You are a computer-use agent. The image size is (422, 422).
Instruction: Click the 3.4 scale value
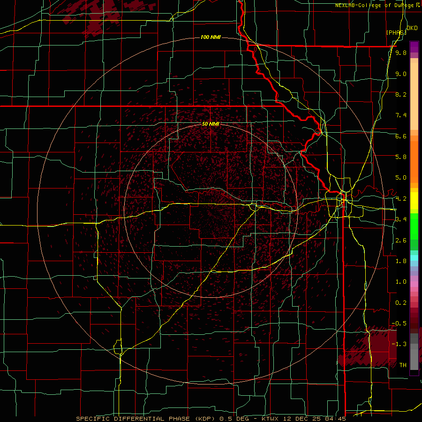[x=401, y=219]
